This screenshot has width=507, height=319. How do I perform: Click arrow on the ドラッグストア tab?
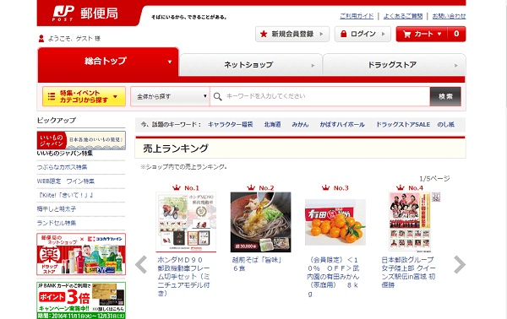456,65
